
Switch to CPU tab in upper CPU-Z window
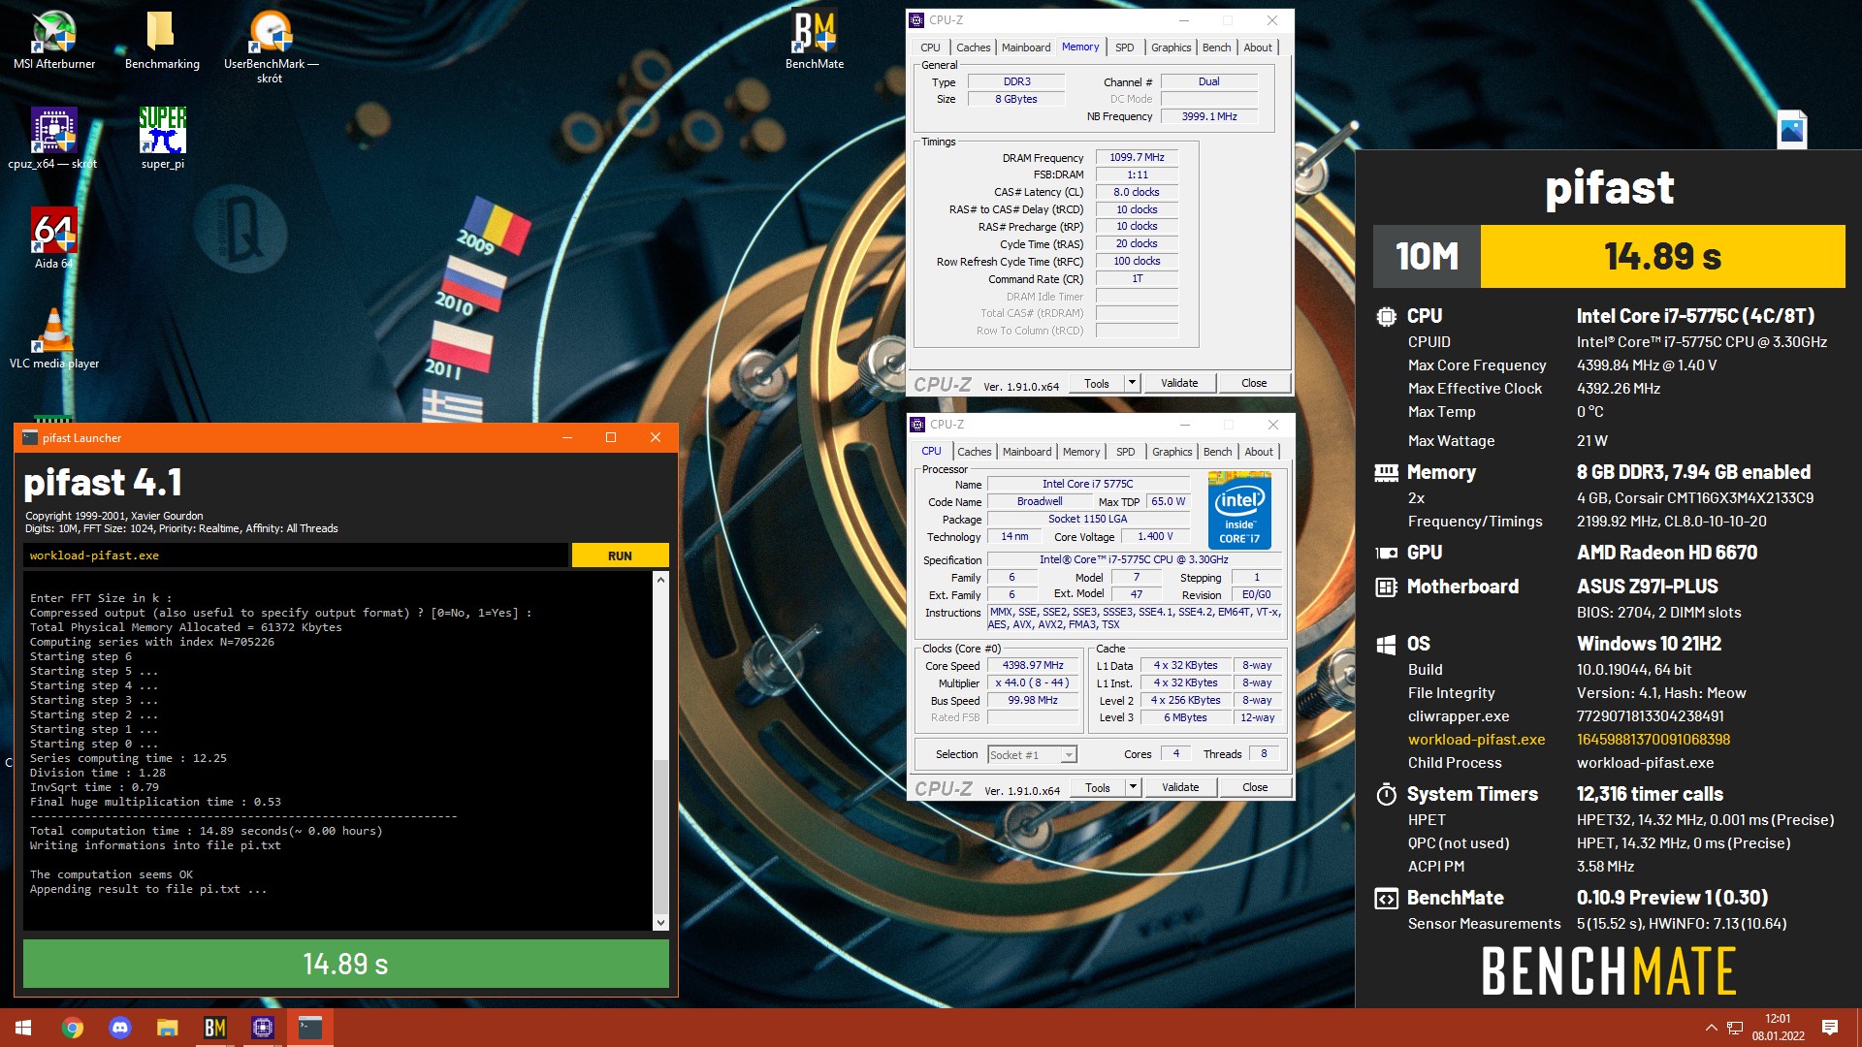coord(930,48)
